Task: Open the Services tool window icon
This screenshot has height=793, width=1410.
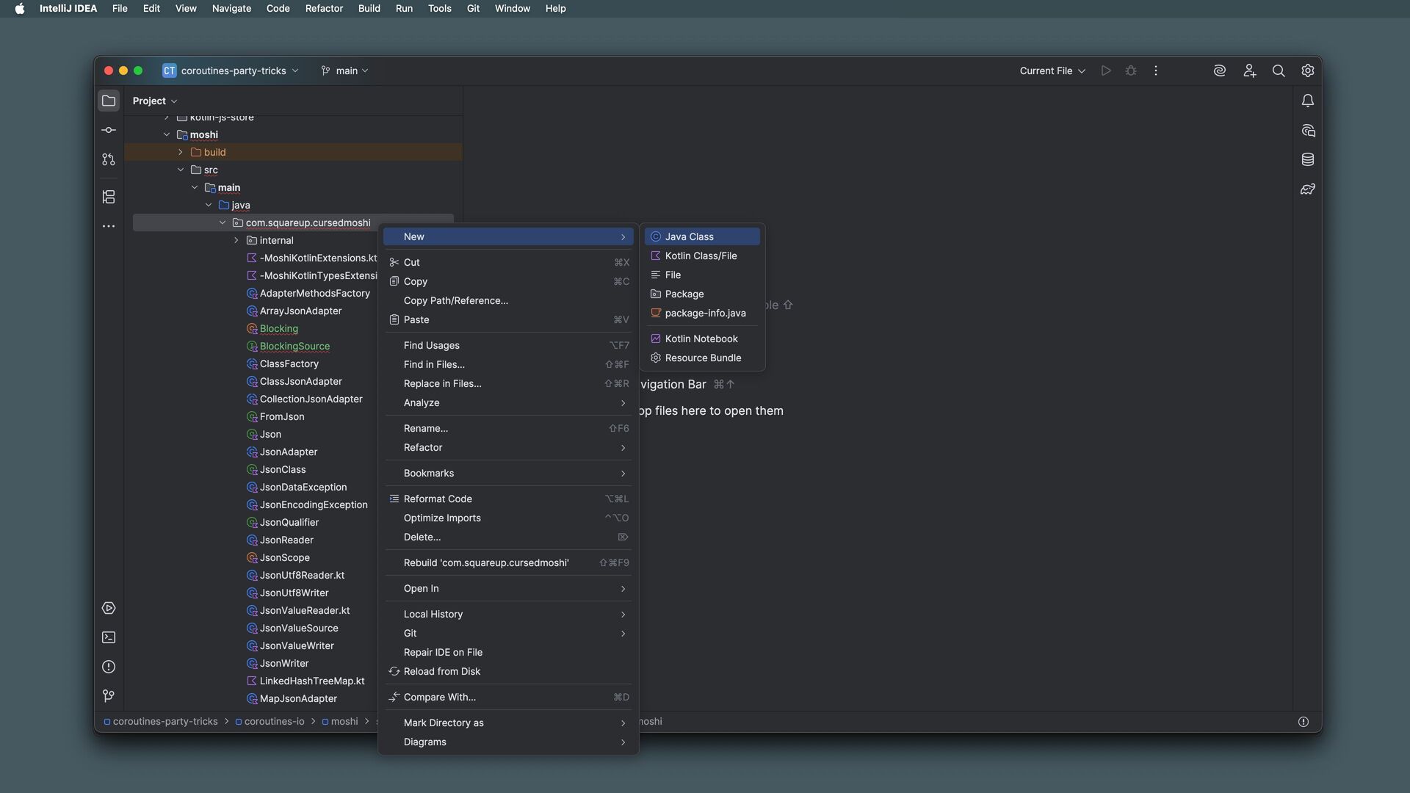Action: tap(109, 608)
